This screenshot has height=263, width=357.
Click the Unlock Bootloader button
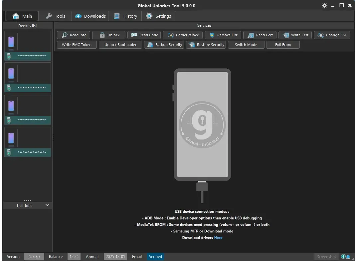[120, 45]
